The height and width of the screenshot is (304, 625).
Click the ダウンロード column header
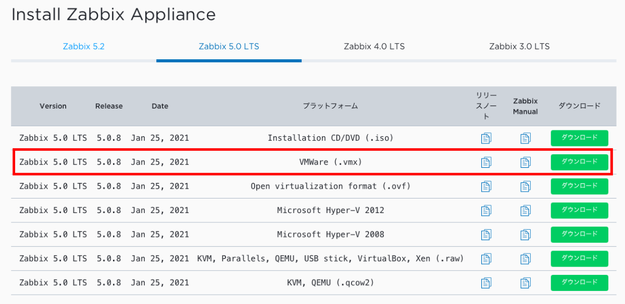pyautogui.click(x=580, y=106)
